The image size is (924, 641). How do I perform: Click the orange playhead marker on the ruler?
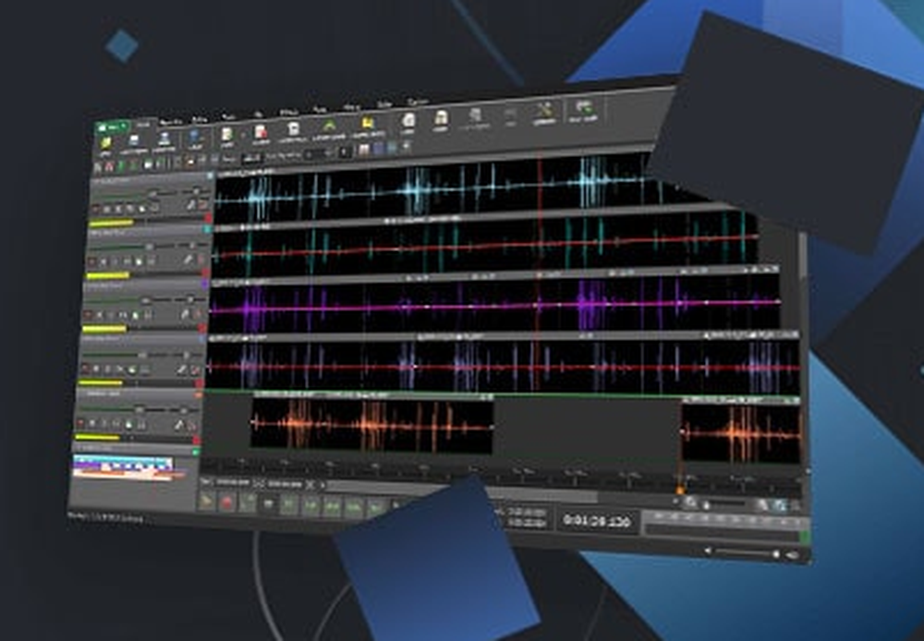[x=680, y=490]
